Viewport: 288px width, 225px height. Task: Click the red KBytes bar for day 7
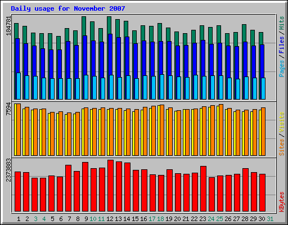[68, 188]
